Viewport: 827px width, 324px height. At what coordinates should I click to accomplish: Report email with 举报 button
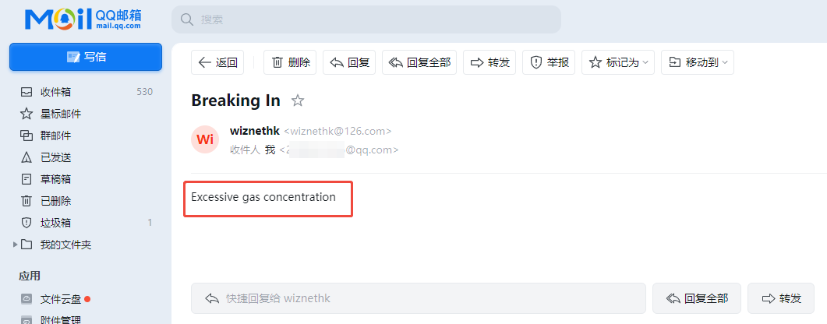point(549,63)
